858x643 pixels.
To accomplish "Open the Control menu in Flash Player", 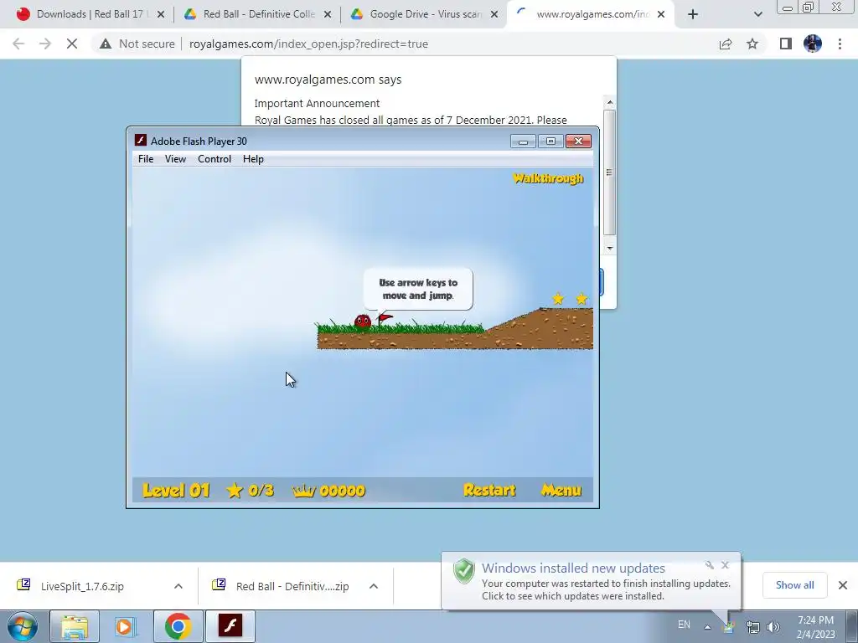I will (214, 159).
